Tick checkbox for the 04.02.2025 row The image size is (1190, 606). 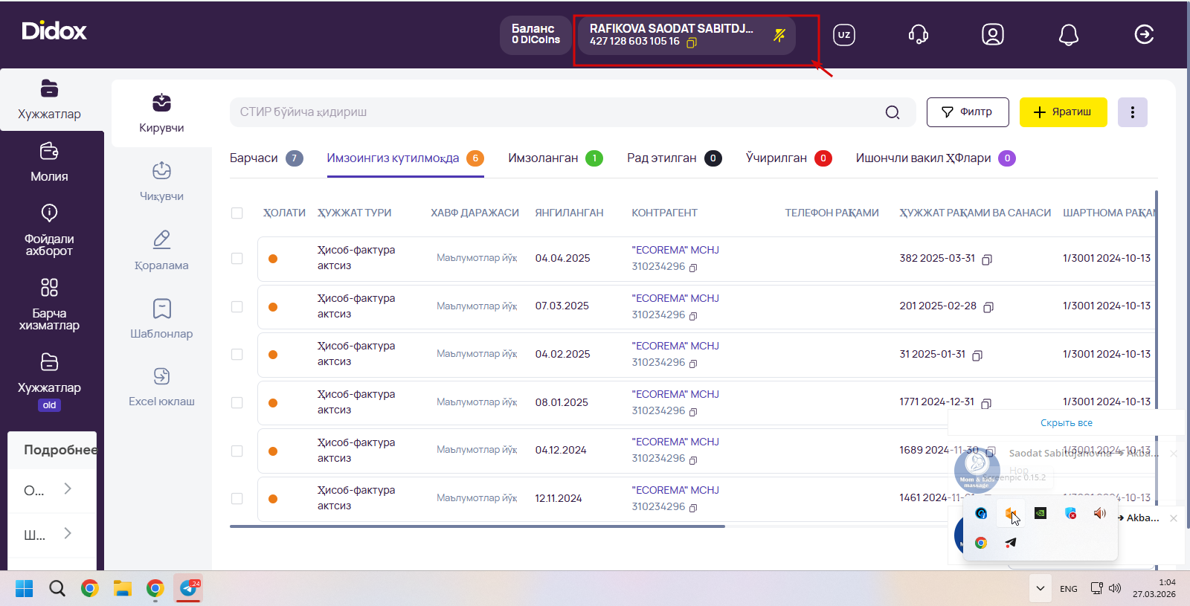[x=237, y=355]
